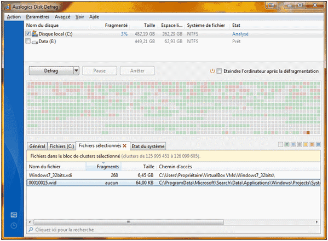Image resolution: width=328 pixels, height=241 pixels.
Task: Select the 00010015.wid file row
Action: click(174, 183)
